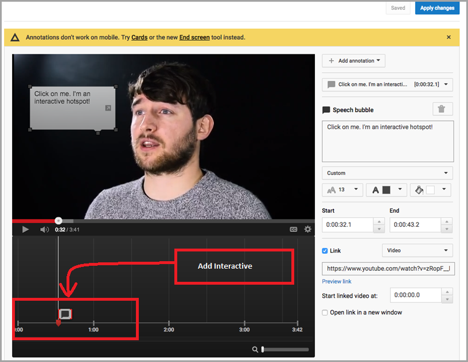Dismiss the yellow mobile warning banner
468x362 pixels.
tap(448, 37)
